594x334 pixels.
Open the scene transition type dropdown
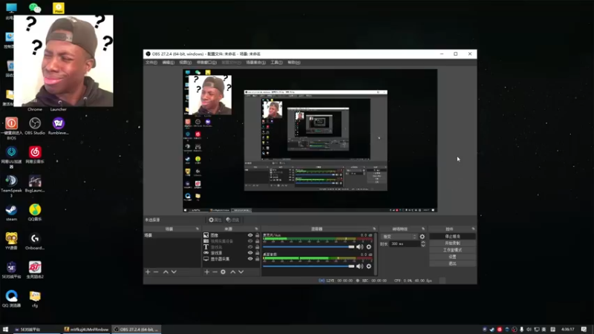(399, 237)
